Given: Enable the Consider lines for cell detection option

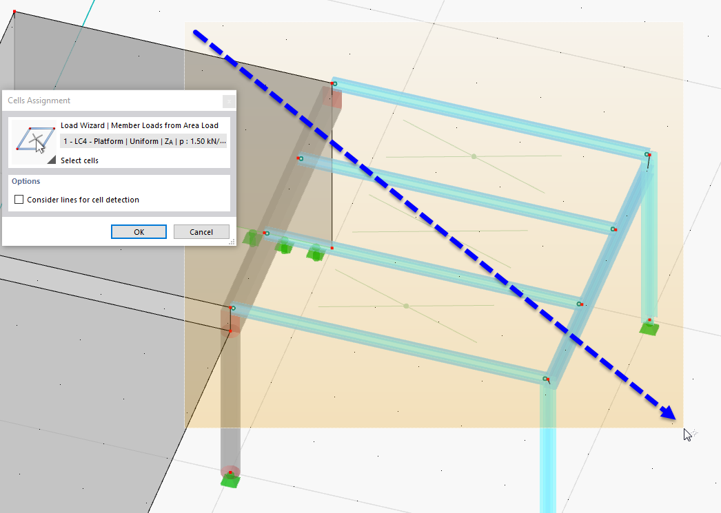Looking at the screenshot, I should point(19,199).
